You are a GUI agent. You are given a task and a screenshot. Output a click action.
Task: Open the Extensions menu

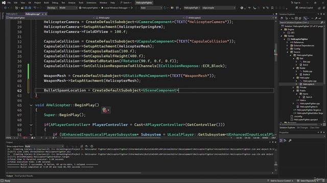[x=91, y=3]
